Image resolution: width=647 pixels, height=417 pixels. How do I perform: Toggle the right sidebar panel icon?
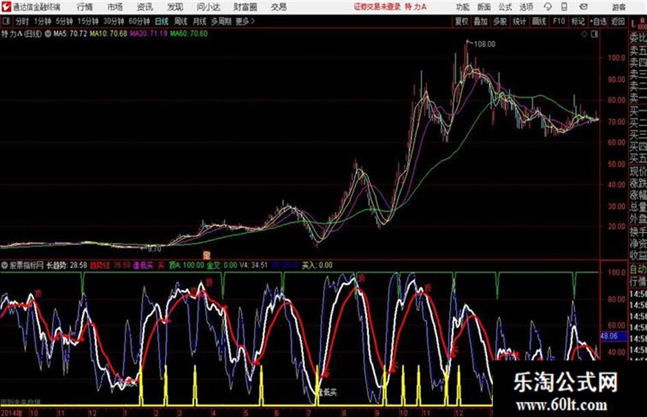pyautogui.click(x=594, y=34)
